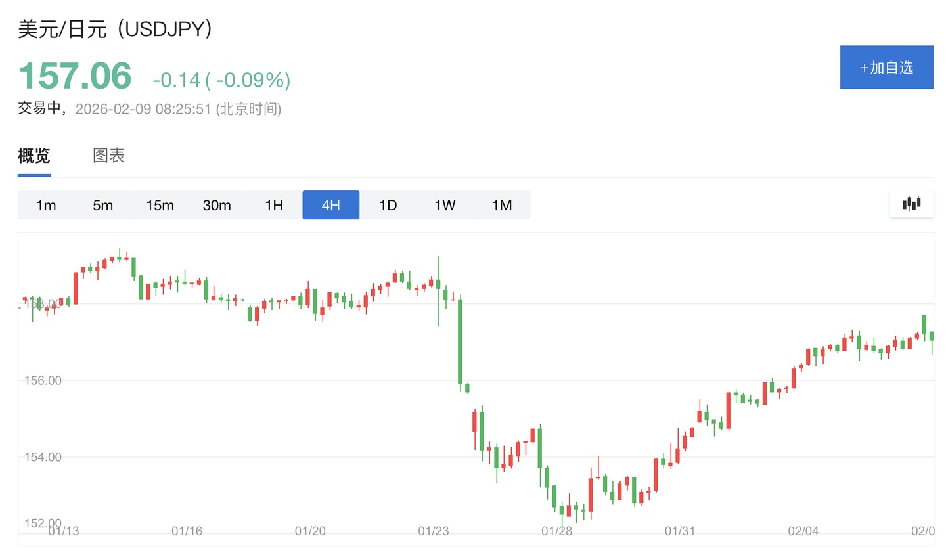Click the 154.00 price axis label
Image resolution: width=946 pixels, height=555 pixels.
pos(43,457)
